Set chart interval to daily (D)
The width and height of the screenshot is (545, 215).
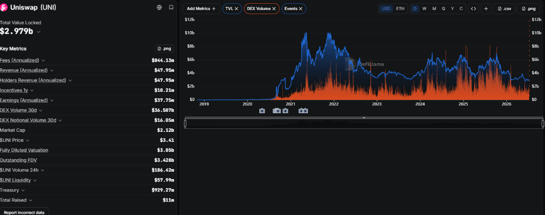415,9
